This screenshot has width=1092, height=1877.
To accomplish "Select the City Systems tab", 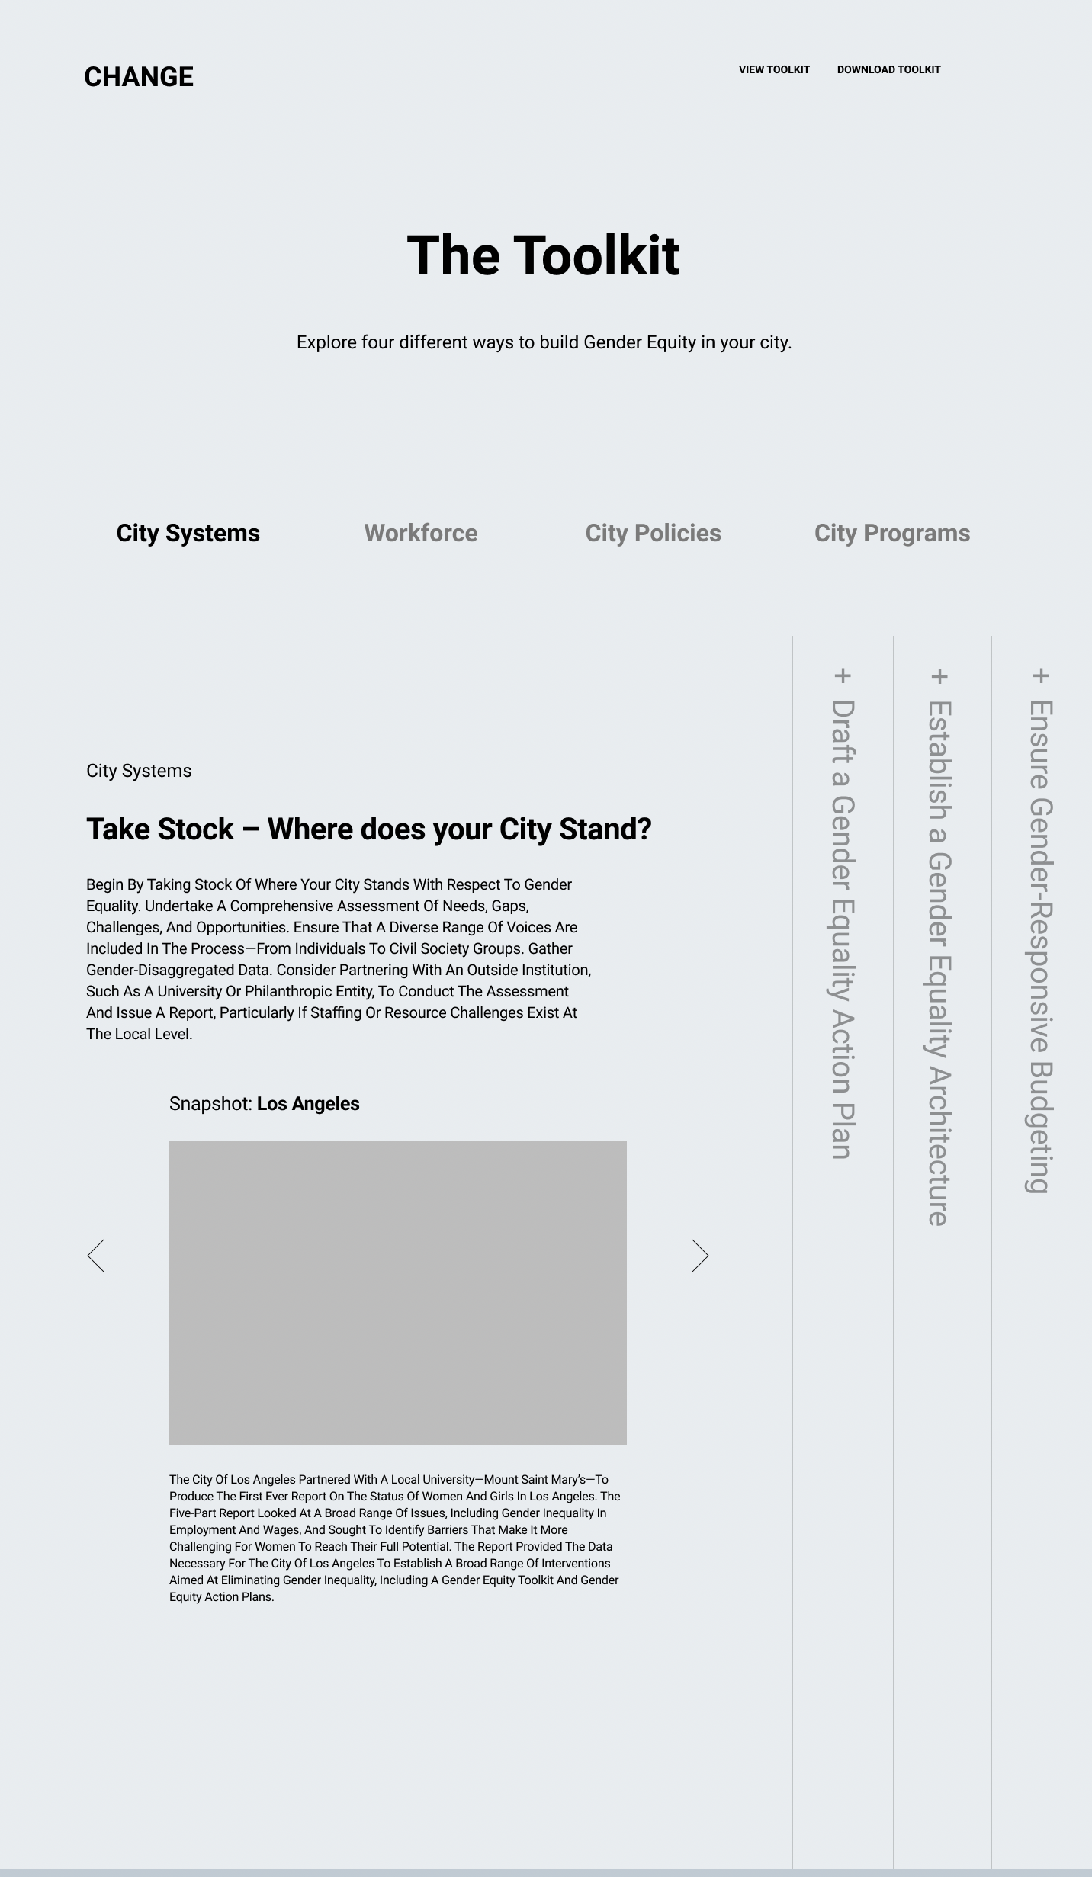I will click(x=188, y=533).
